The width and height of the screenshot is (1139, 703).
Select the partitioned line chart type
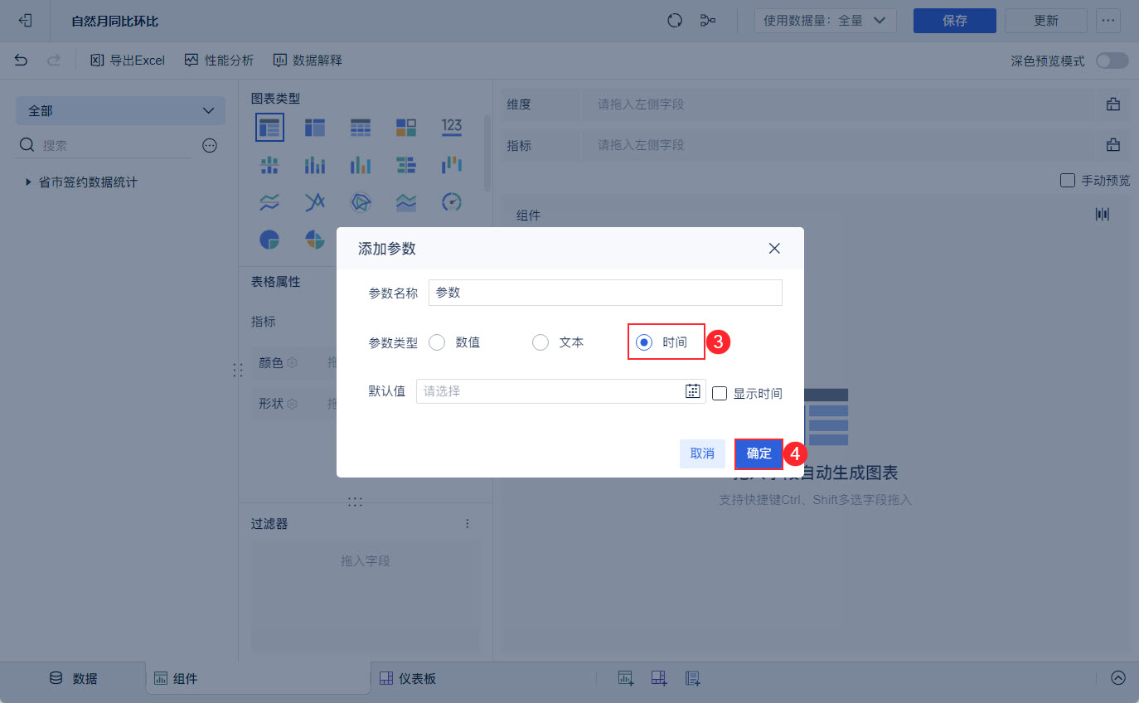coord(269,201)
